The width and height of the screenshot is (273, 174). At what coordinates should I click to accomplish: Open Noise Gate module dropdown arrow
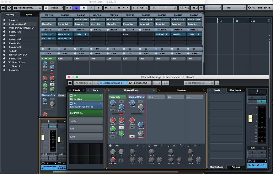point(101,95)
